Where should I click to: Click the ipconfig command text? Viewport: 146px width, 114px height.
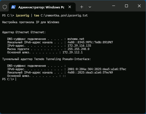[x=22, y=15]
